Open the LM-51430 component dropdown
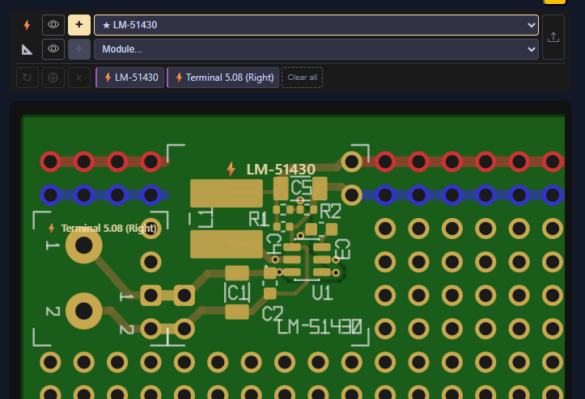 316,25
